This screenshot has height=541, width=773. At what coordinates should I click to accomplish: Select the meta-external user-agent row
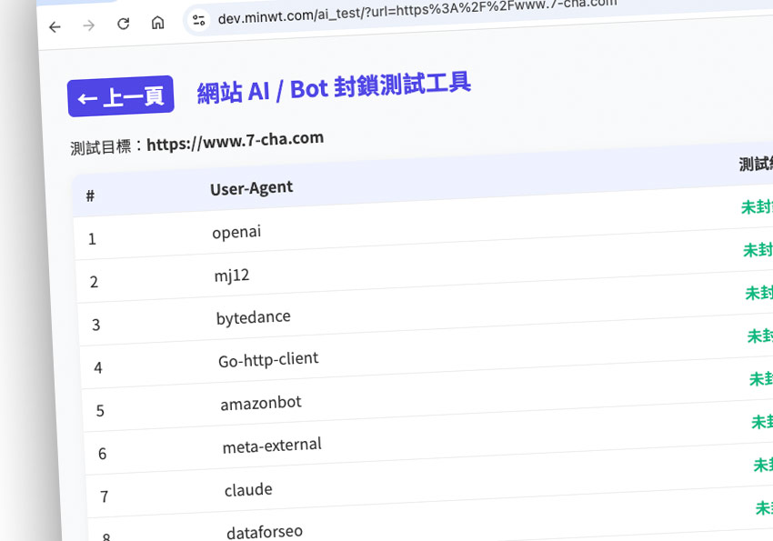pyautogui.click(x=272, y=446)
